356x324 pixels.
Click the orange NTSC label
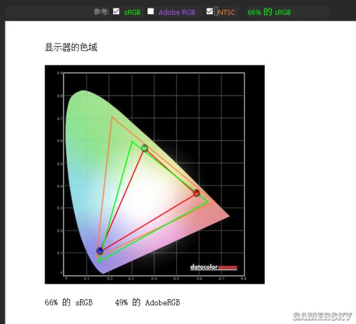pyautogui.click(x=227, y=12)
